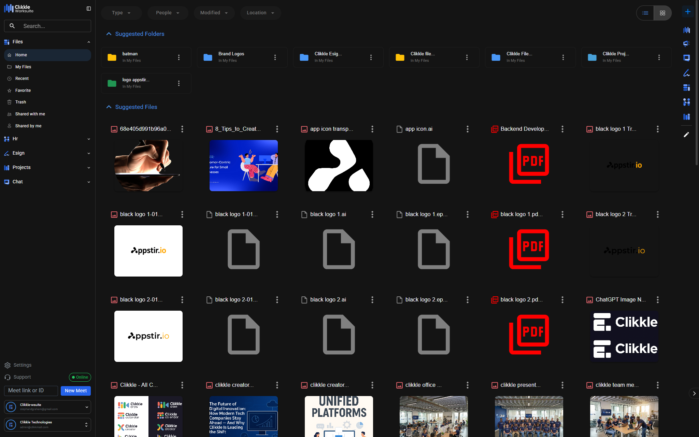
Task: Open options for app icon.ai file
Action: point(467,129)
